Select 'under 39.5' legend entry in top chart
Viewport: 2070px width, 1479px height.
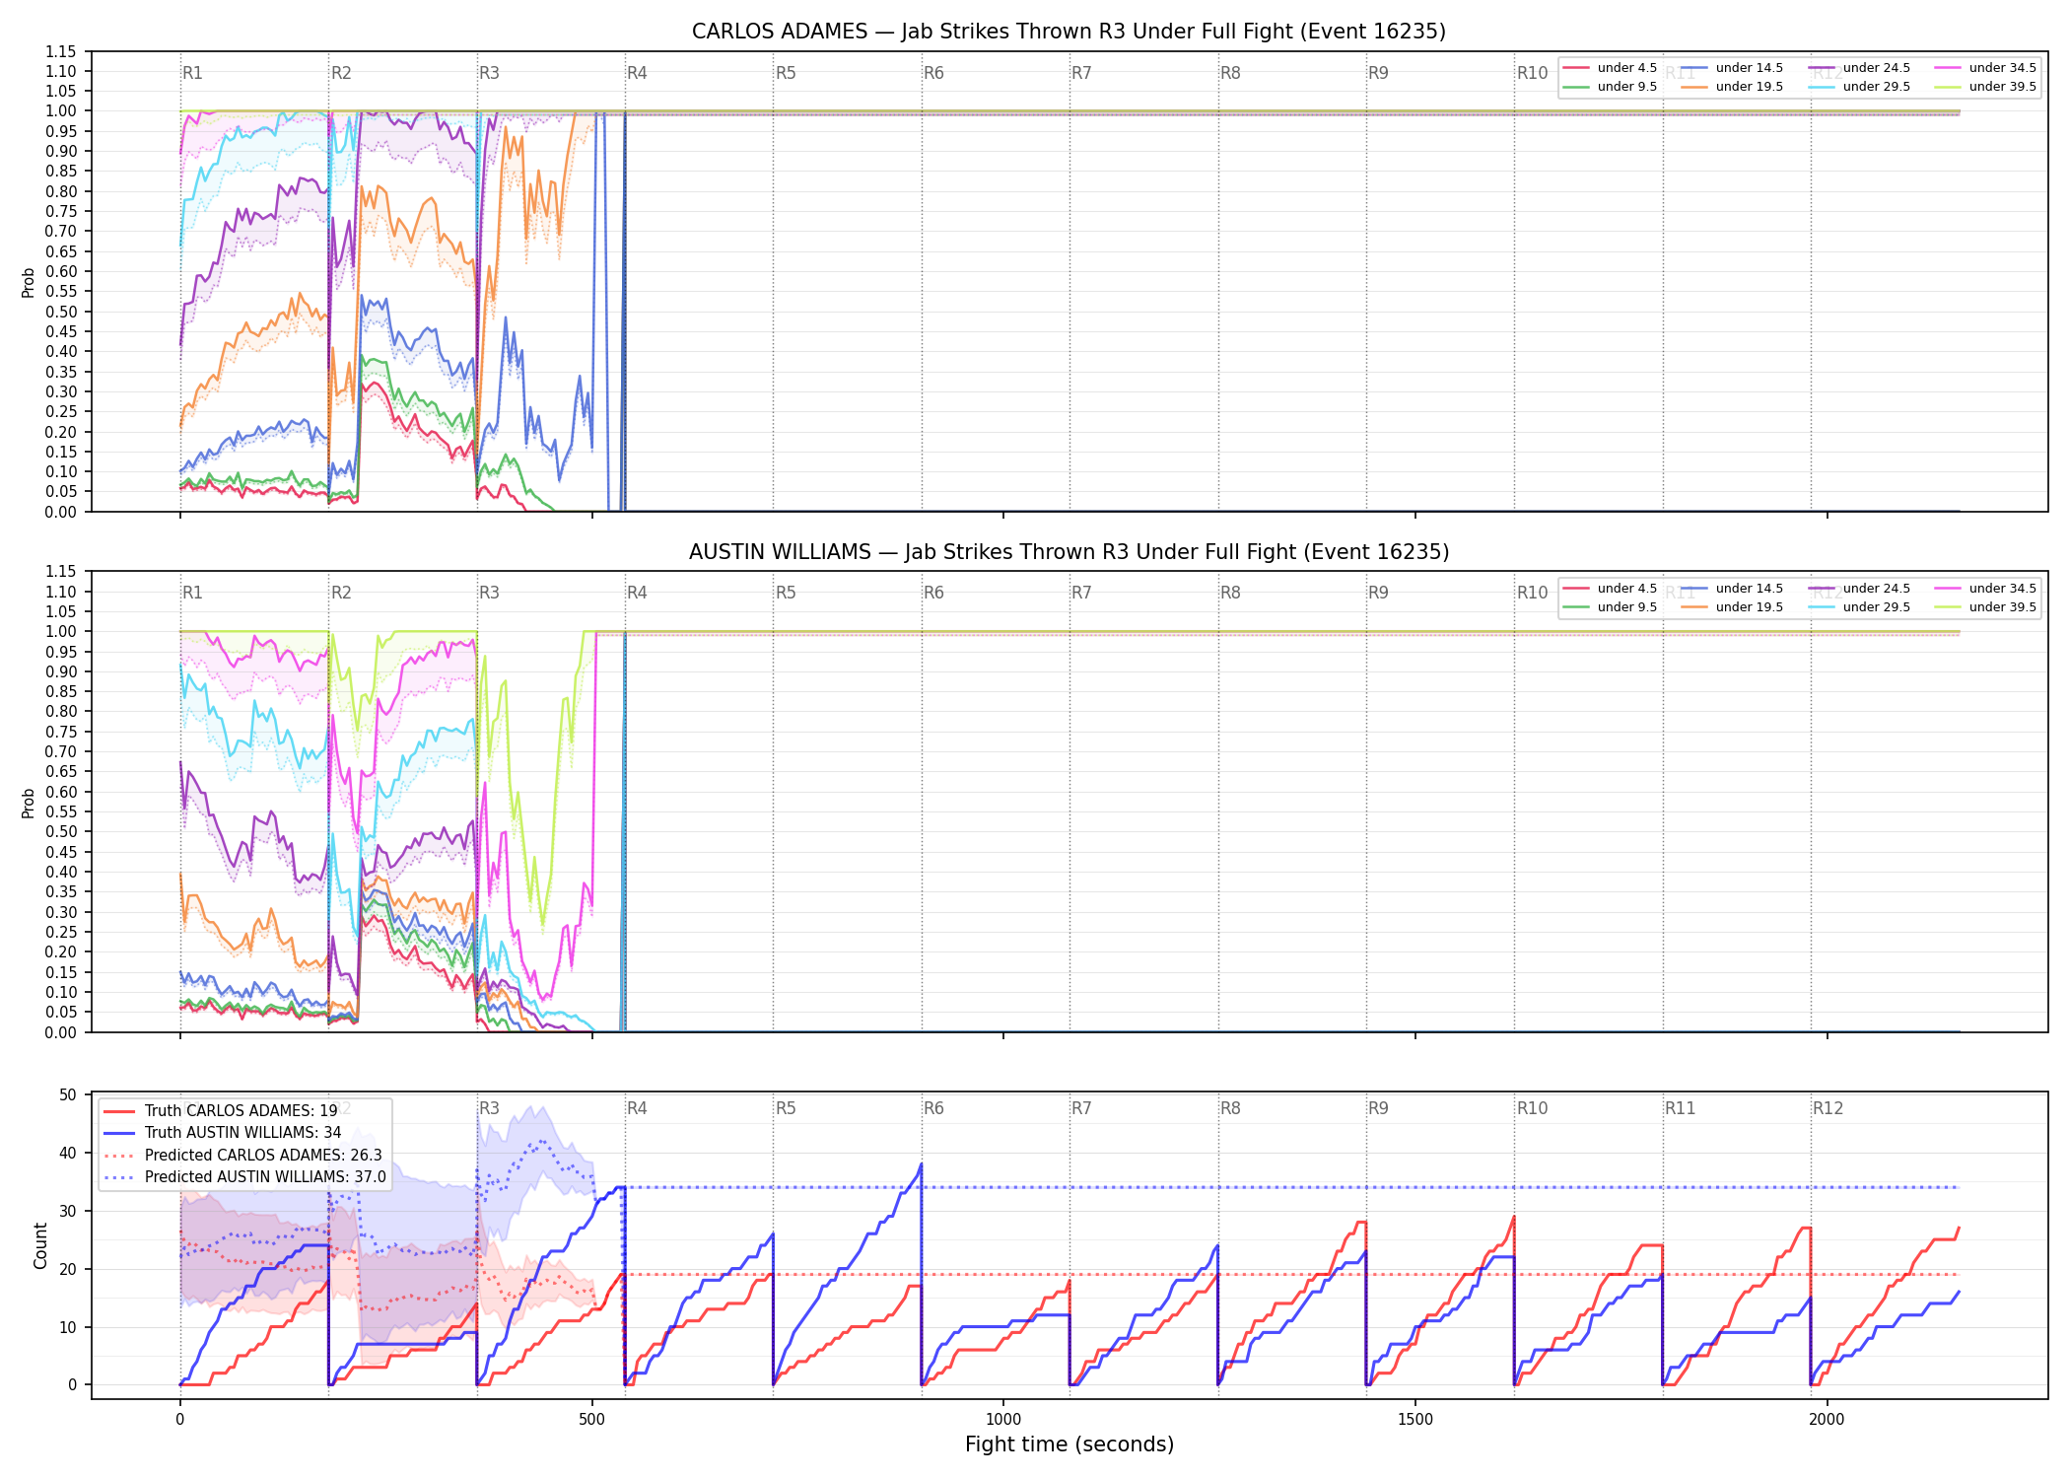tap(1986, 87)
